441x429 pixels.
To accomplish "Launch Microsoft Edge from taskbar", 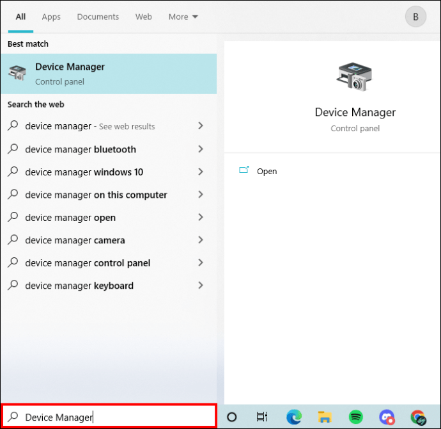I will click(294, 417).
